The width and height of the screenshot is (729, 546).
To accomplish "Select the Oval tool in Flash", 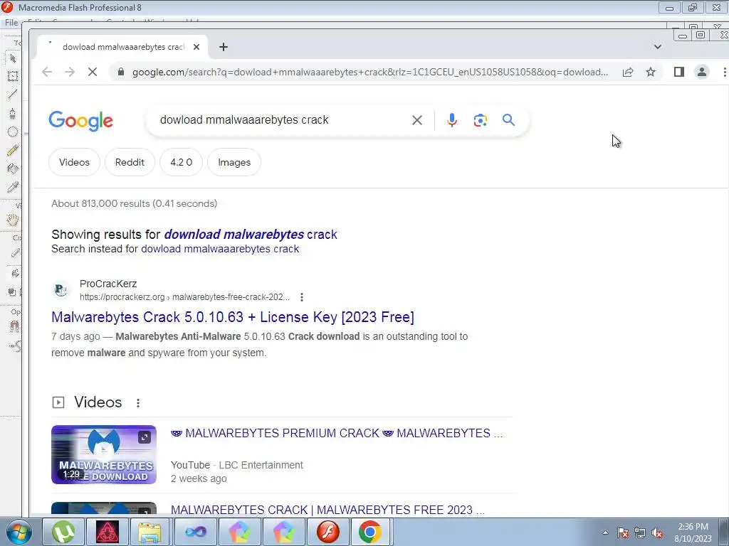I will point(13,132).
